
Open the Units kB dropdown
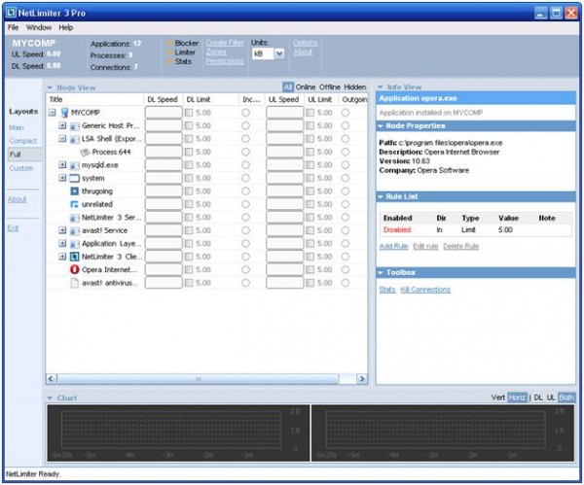279,53
